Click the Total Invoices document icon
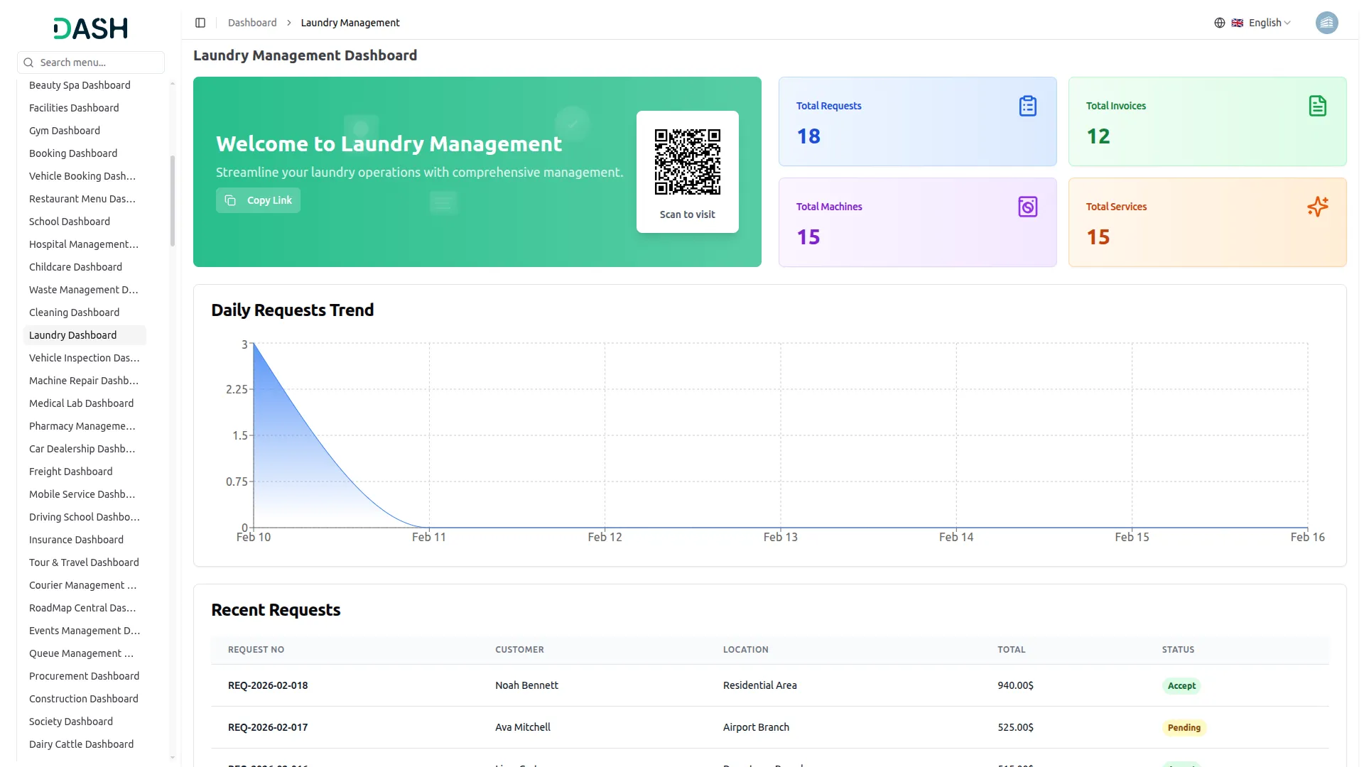The height and width of the screenshot is (767, 1364). pyautogui.click(x=1318, y=105)
